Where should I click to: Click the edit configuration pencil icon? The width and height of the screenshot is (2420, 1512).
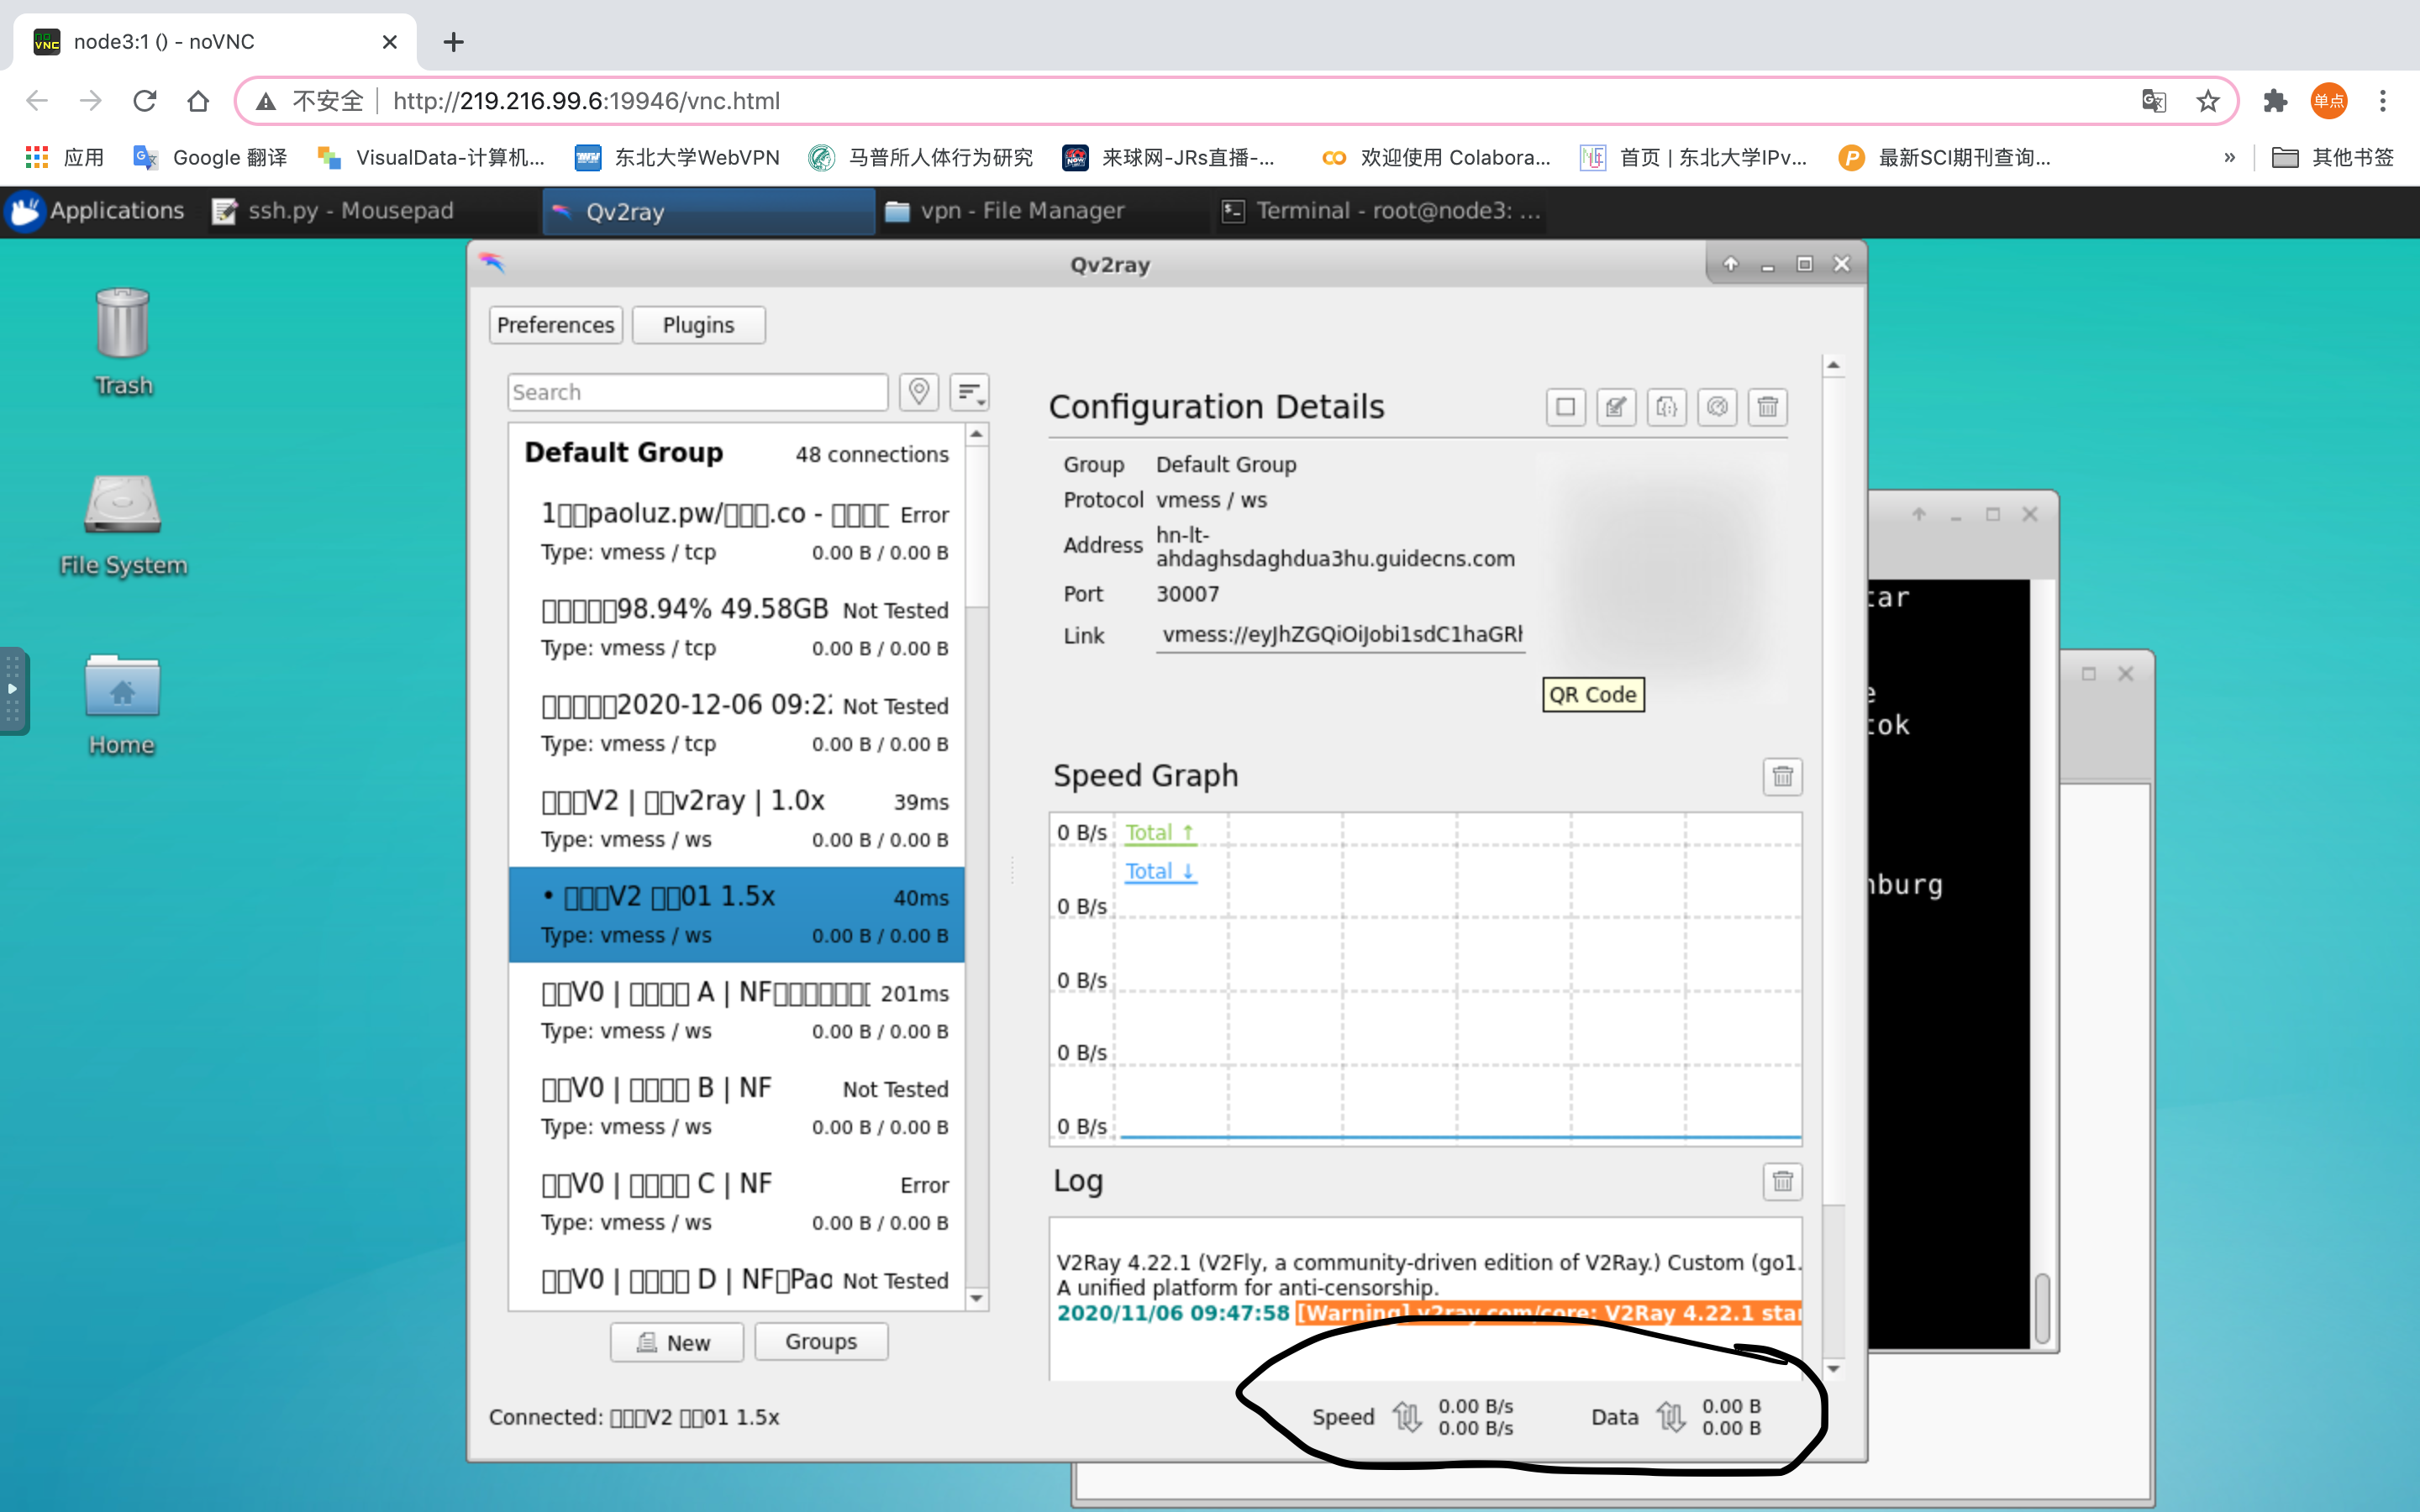pos(1615,407)
